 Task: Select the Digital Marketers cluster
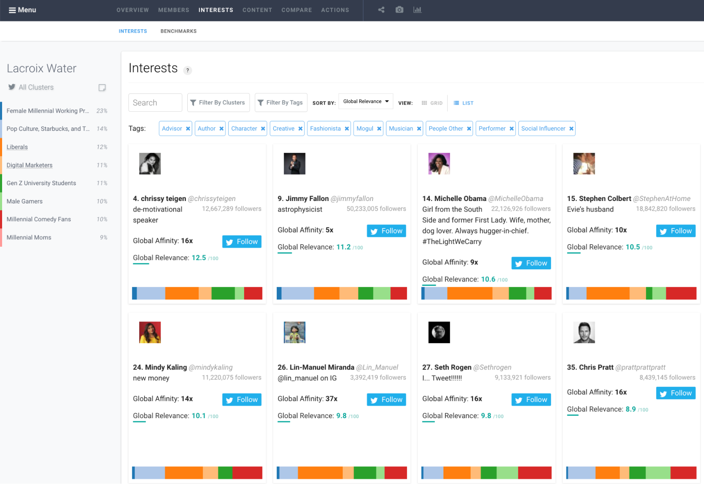tap(30, 165)
